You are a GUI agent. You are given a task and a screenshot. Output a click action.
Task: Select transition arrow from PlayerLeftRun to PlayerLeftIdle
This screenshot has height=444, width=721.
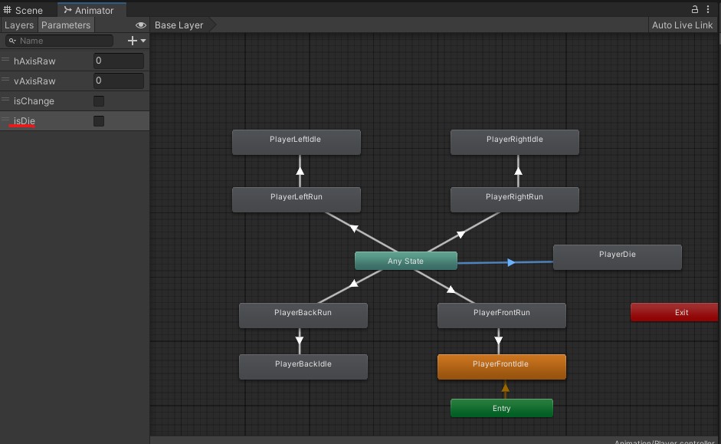[300, 171]
